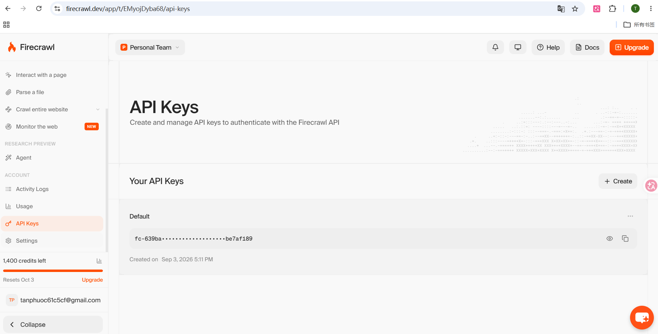Viewport: 658px width, 334px height.
Task: Click the 1,400 credits left text
Action: (25, 261)
